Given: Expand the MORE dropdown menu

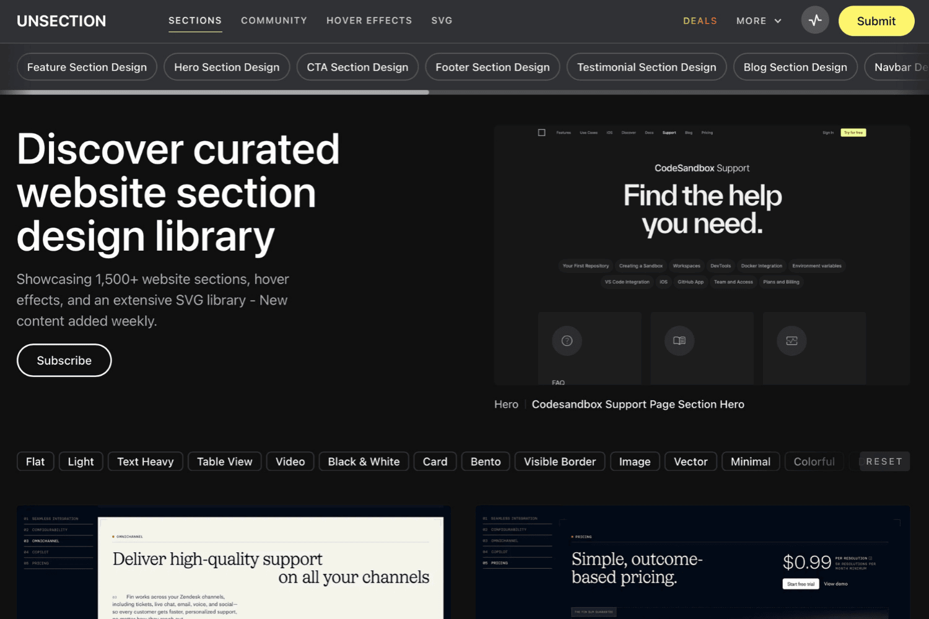Looking at the screenshot, I should click(x=759, y=21).
